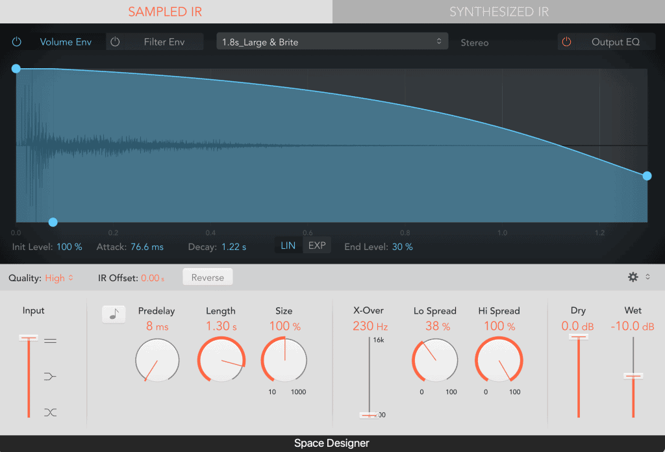Click the Lo Spread 38 % value
665x452 pixels.
tap(438, 326)
